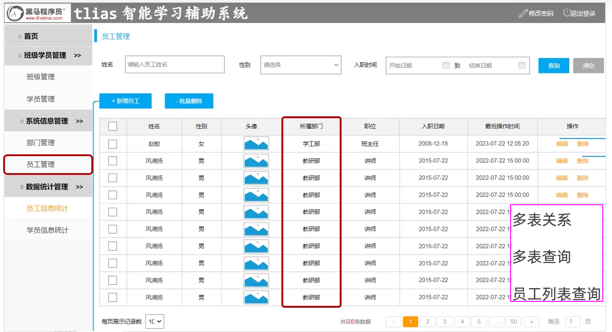The width and height of the screenshot is (612, 332).
Task: Click the 修改密码 pencil icon
Action: coord(523,13)
